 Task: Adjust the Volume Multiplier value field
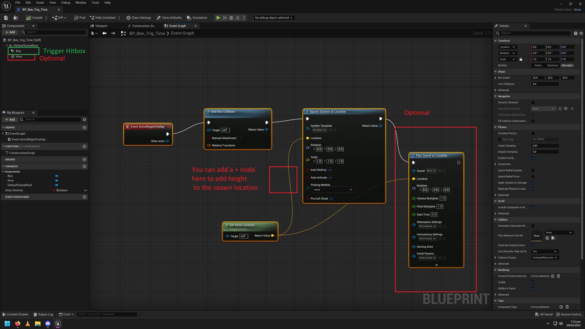click(x=443, y=198)
